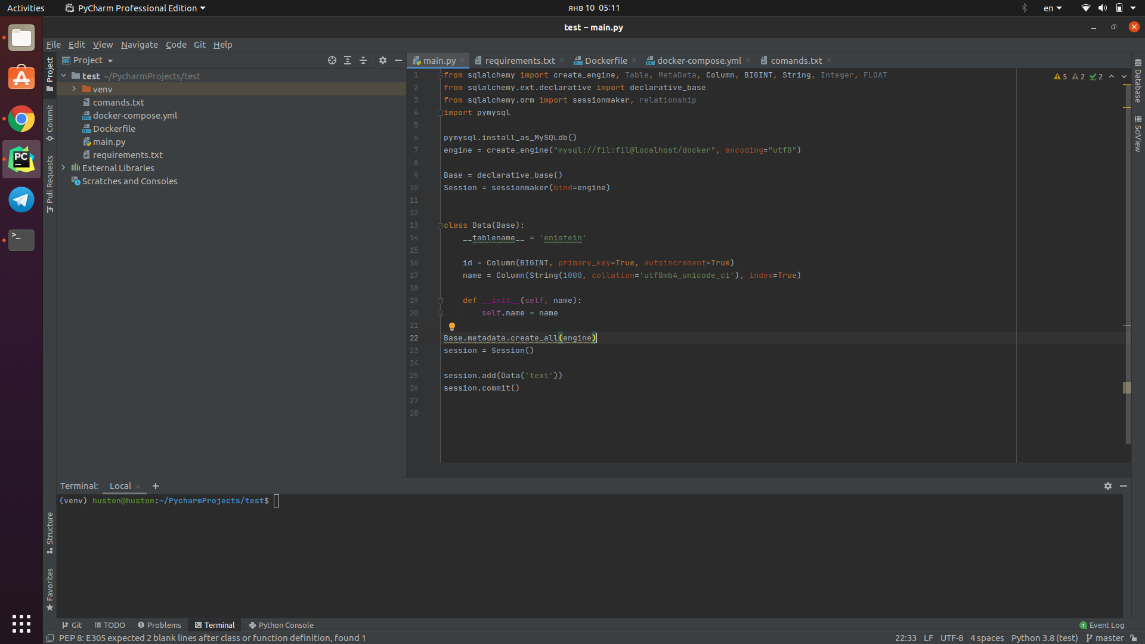Toggle the Favorites tool window
1145x644 pixels.
coord(49,590)
